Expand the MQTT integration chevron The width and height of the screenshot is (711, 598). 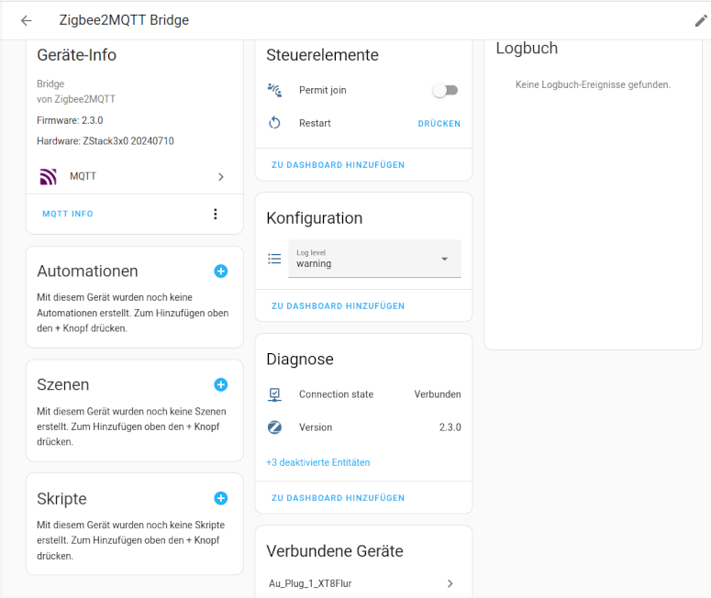coord(221,177)
